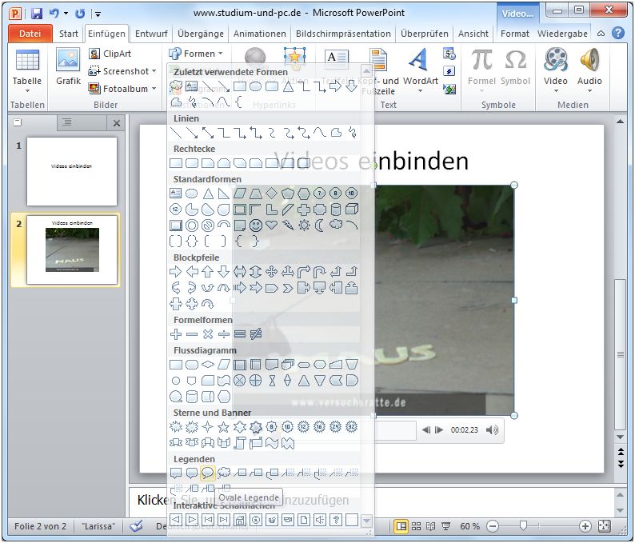Pick the heart shape in Standardformen
635x543 pixels.
[x=272, y=225]
